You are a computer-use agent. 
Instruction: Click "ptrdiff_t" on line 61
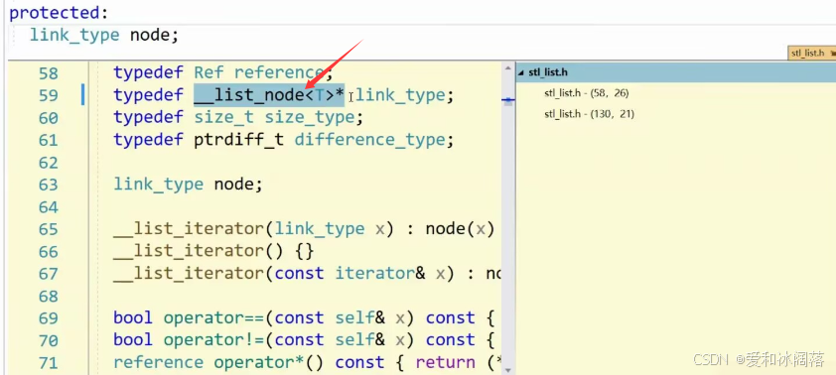coord(239,140)
